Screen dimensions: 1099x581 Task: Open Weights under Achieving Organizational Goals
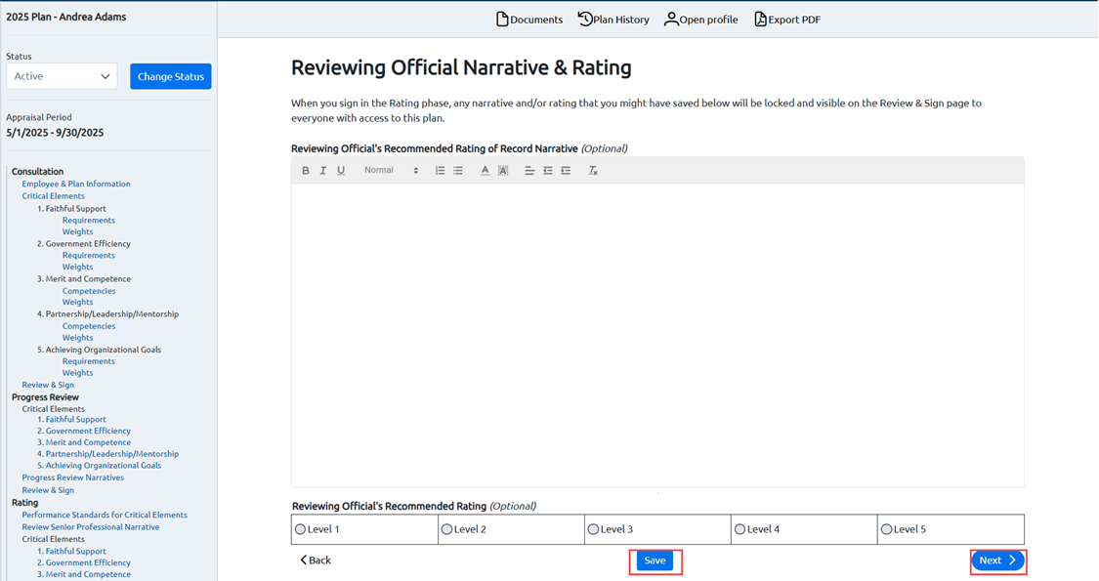point(77,373)
